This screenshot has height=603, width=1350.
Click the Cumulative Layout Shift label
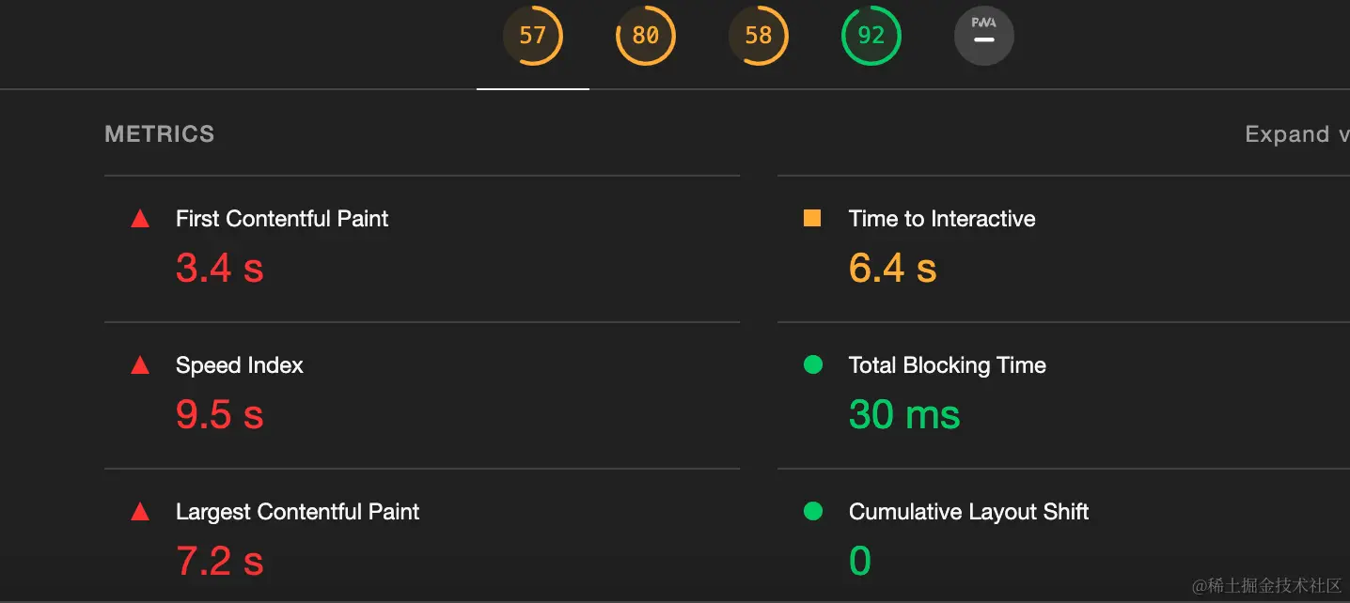[x=968, y=512]
